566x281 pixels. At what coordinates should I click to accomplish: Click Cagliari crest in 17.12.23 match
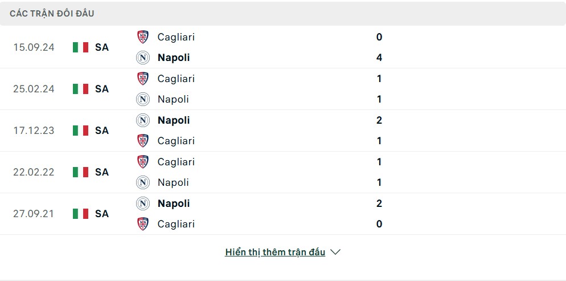(x=143, y=140)
